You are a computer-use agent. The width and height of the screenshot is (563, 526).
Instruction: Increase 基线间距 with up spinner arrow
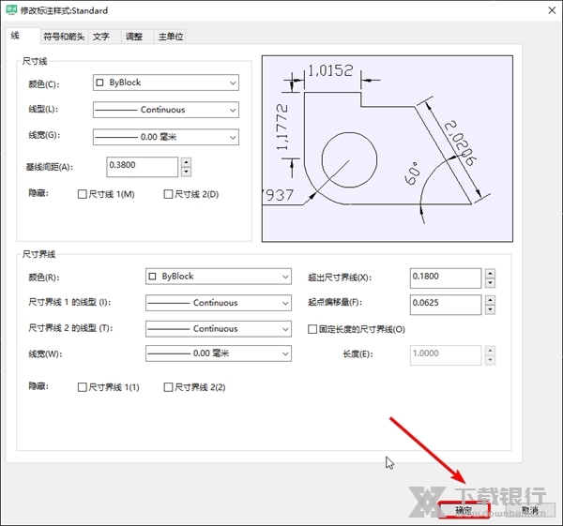pyautogui.click(x=186, y=162)
